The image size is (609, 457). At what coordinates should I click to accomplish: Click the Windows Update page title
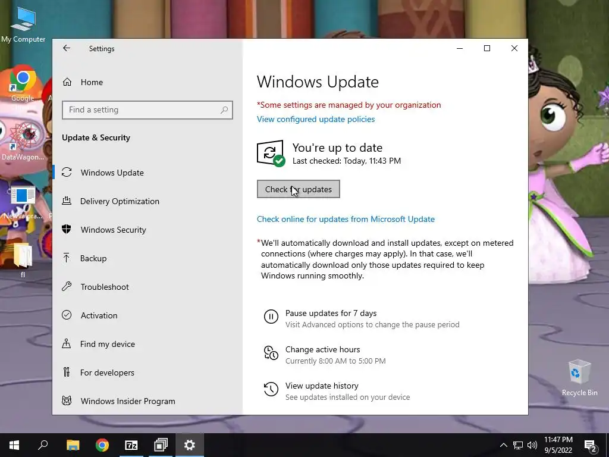coord(318,82)
